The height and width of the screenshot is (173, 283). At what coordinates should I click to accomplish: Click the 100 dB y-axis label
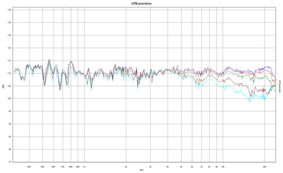click(9, 98)
